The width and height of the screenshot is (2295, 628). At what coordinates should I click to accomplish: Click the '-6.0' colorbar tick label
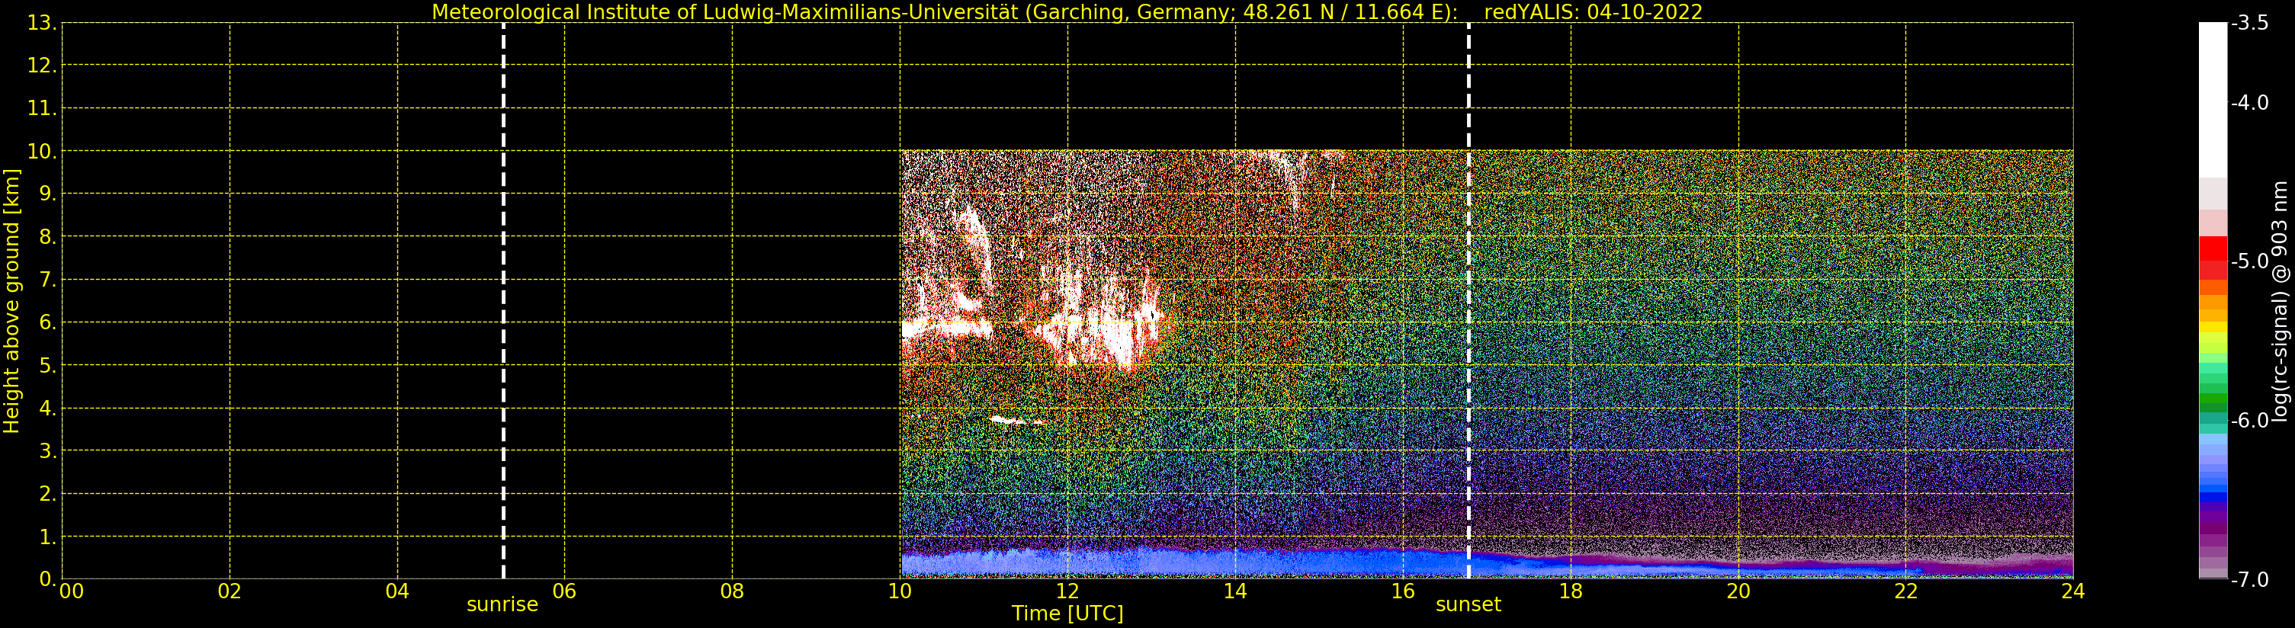tap(2251, 421)
